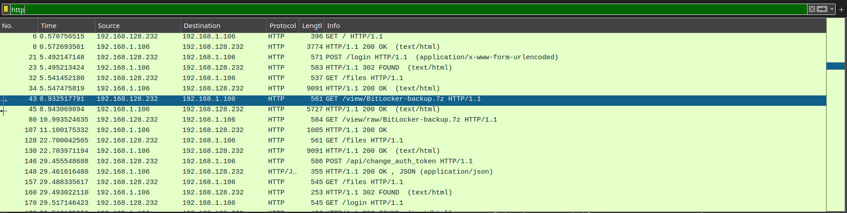
Task: Sort packets by Time column header
Action: 66,26
